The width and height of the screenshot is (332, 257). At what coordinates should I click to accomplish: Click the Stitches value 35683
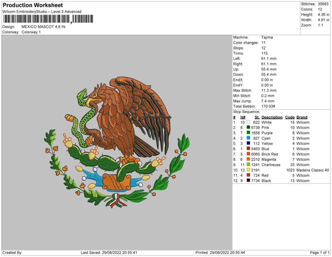323,4
